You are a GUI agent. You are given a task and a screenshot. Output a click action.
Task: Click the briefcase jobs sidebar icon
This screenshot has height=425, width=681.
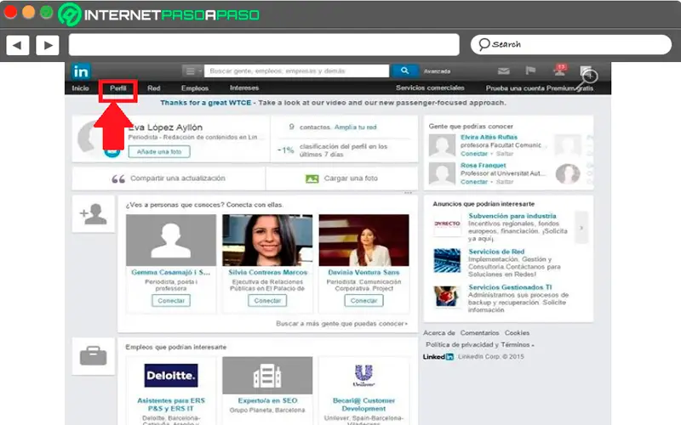coord(94,356)
